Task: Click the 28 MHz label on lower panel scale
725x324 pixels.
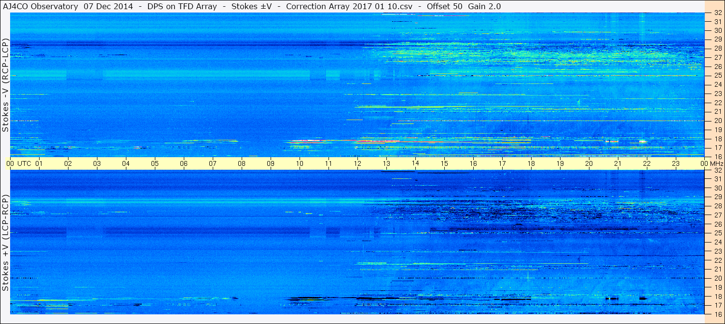Action: (x=717, y=206)
